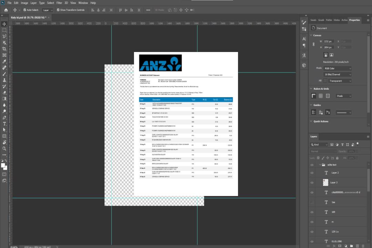Open the RGB Color mode dropdown
This screenshot has height=248, width=372.
point(337,68)
